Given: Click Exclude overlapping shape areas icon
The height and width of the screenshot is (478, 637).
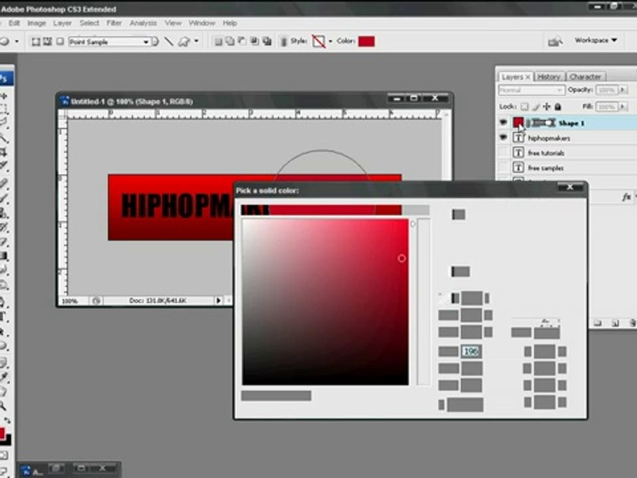Looking at the screenshot, I should [x=267, y=41].
